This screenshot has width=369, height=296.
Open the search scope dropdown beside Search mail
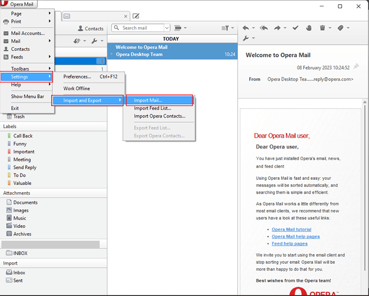pos(167,28)
